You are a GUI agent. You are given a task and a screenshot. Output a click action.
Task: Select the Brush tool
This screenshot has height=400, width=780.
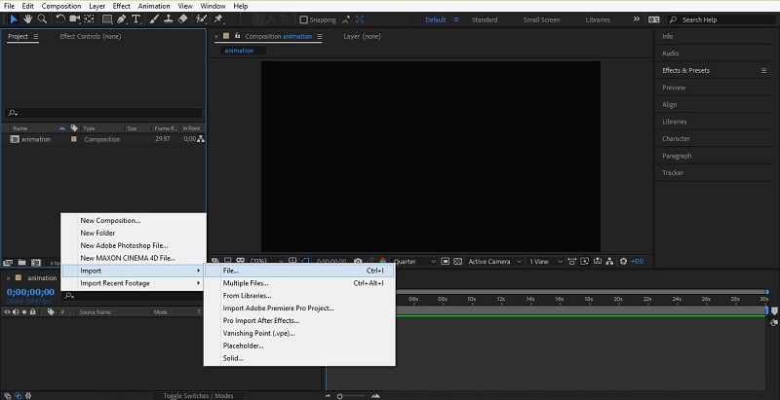(154, 19)
